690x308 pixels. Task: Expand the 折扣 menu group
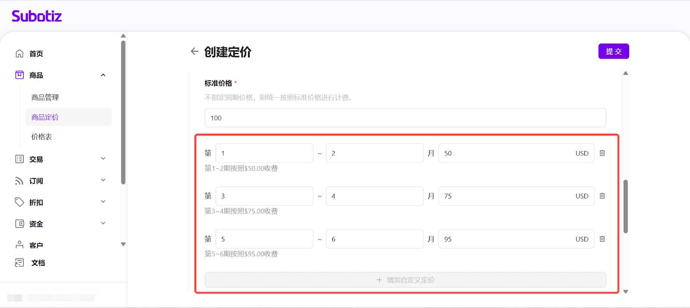[x=103, y=202]
